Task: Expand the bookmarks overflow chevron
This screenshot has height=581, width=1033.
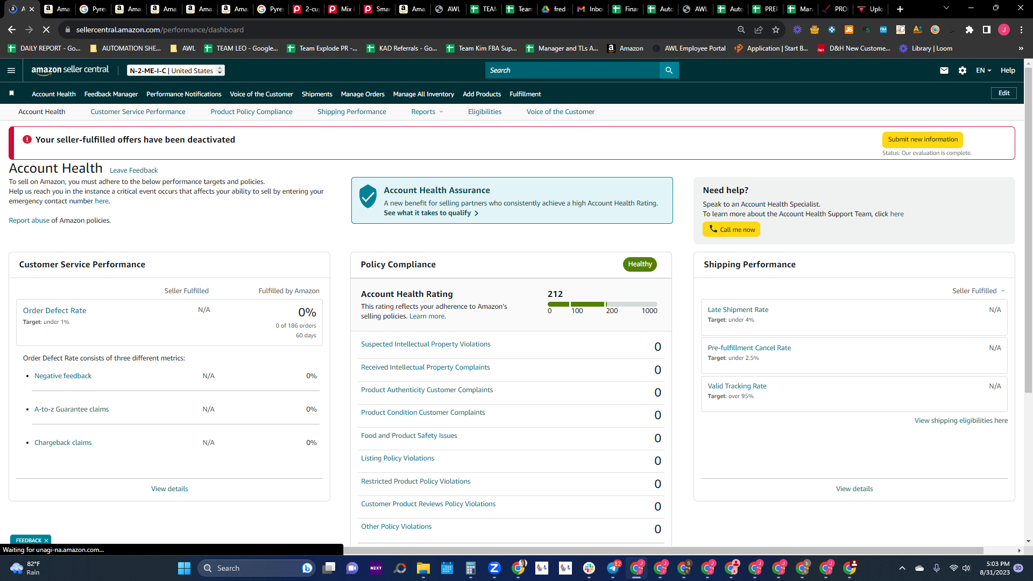Action: pyautogui.click(x=1021, y=48)
